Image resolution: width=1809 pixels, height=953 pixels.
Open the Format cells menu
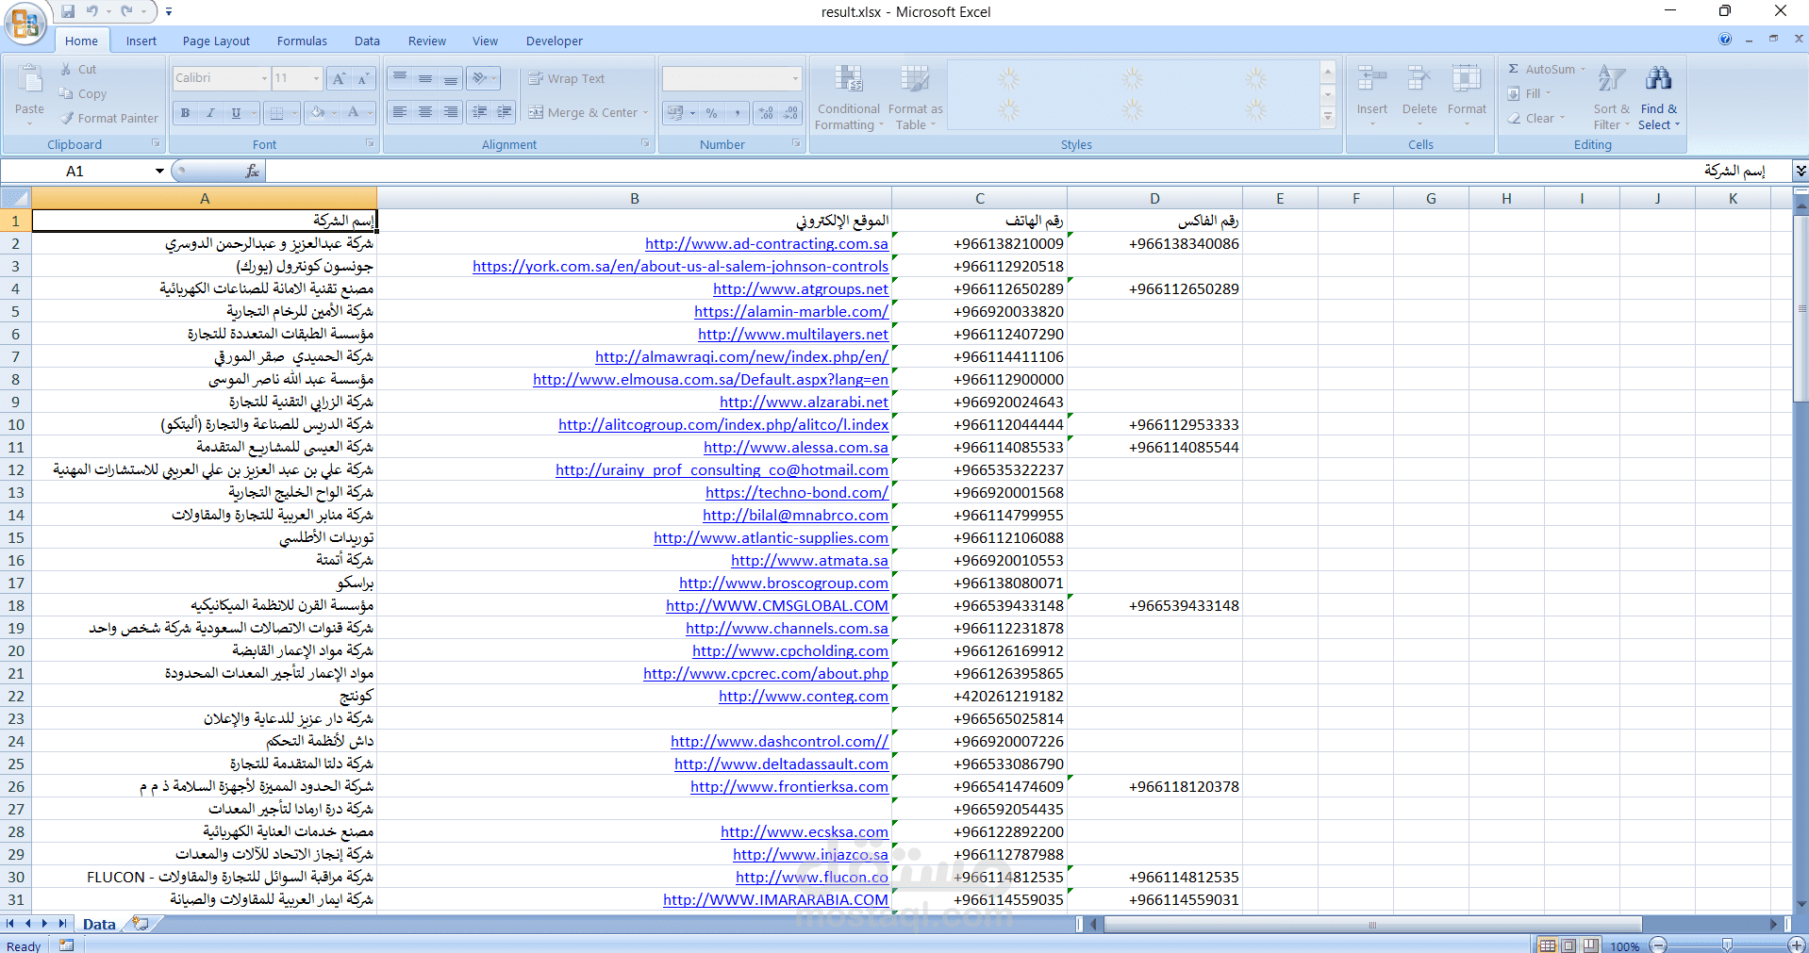[x=1467, y=96]
